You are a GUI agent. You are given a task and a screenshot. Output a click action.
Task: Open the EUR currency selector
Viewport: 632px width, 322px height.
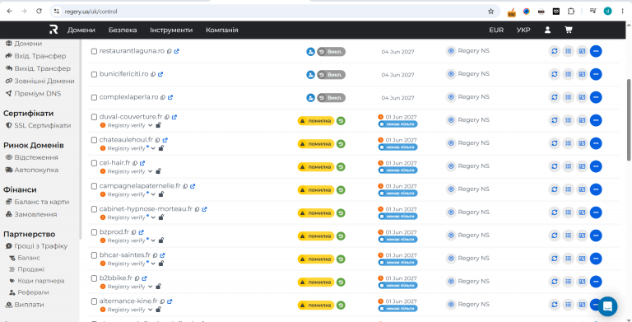[x=496, y=30]
